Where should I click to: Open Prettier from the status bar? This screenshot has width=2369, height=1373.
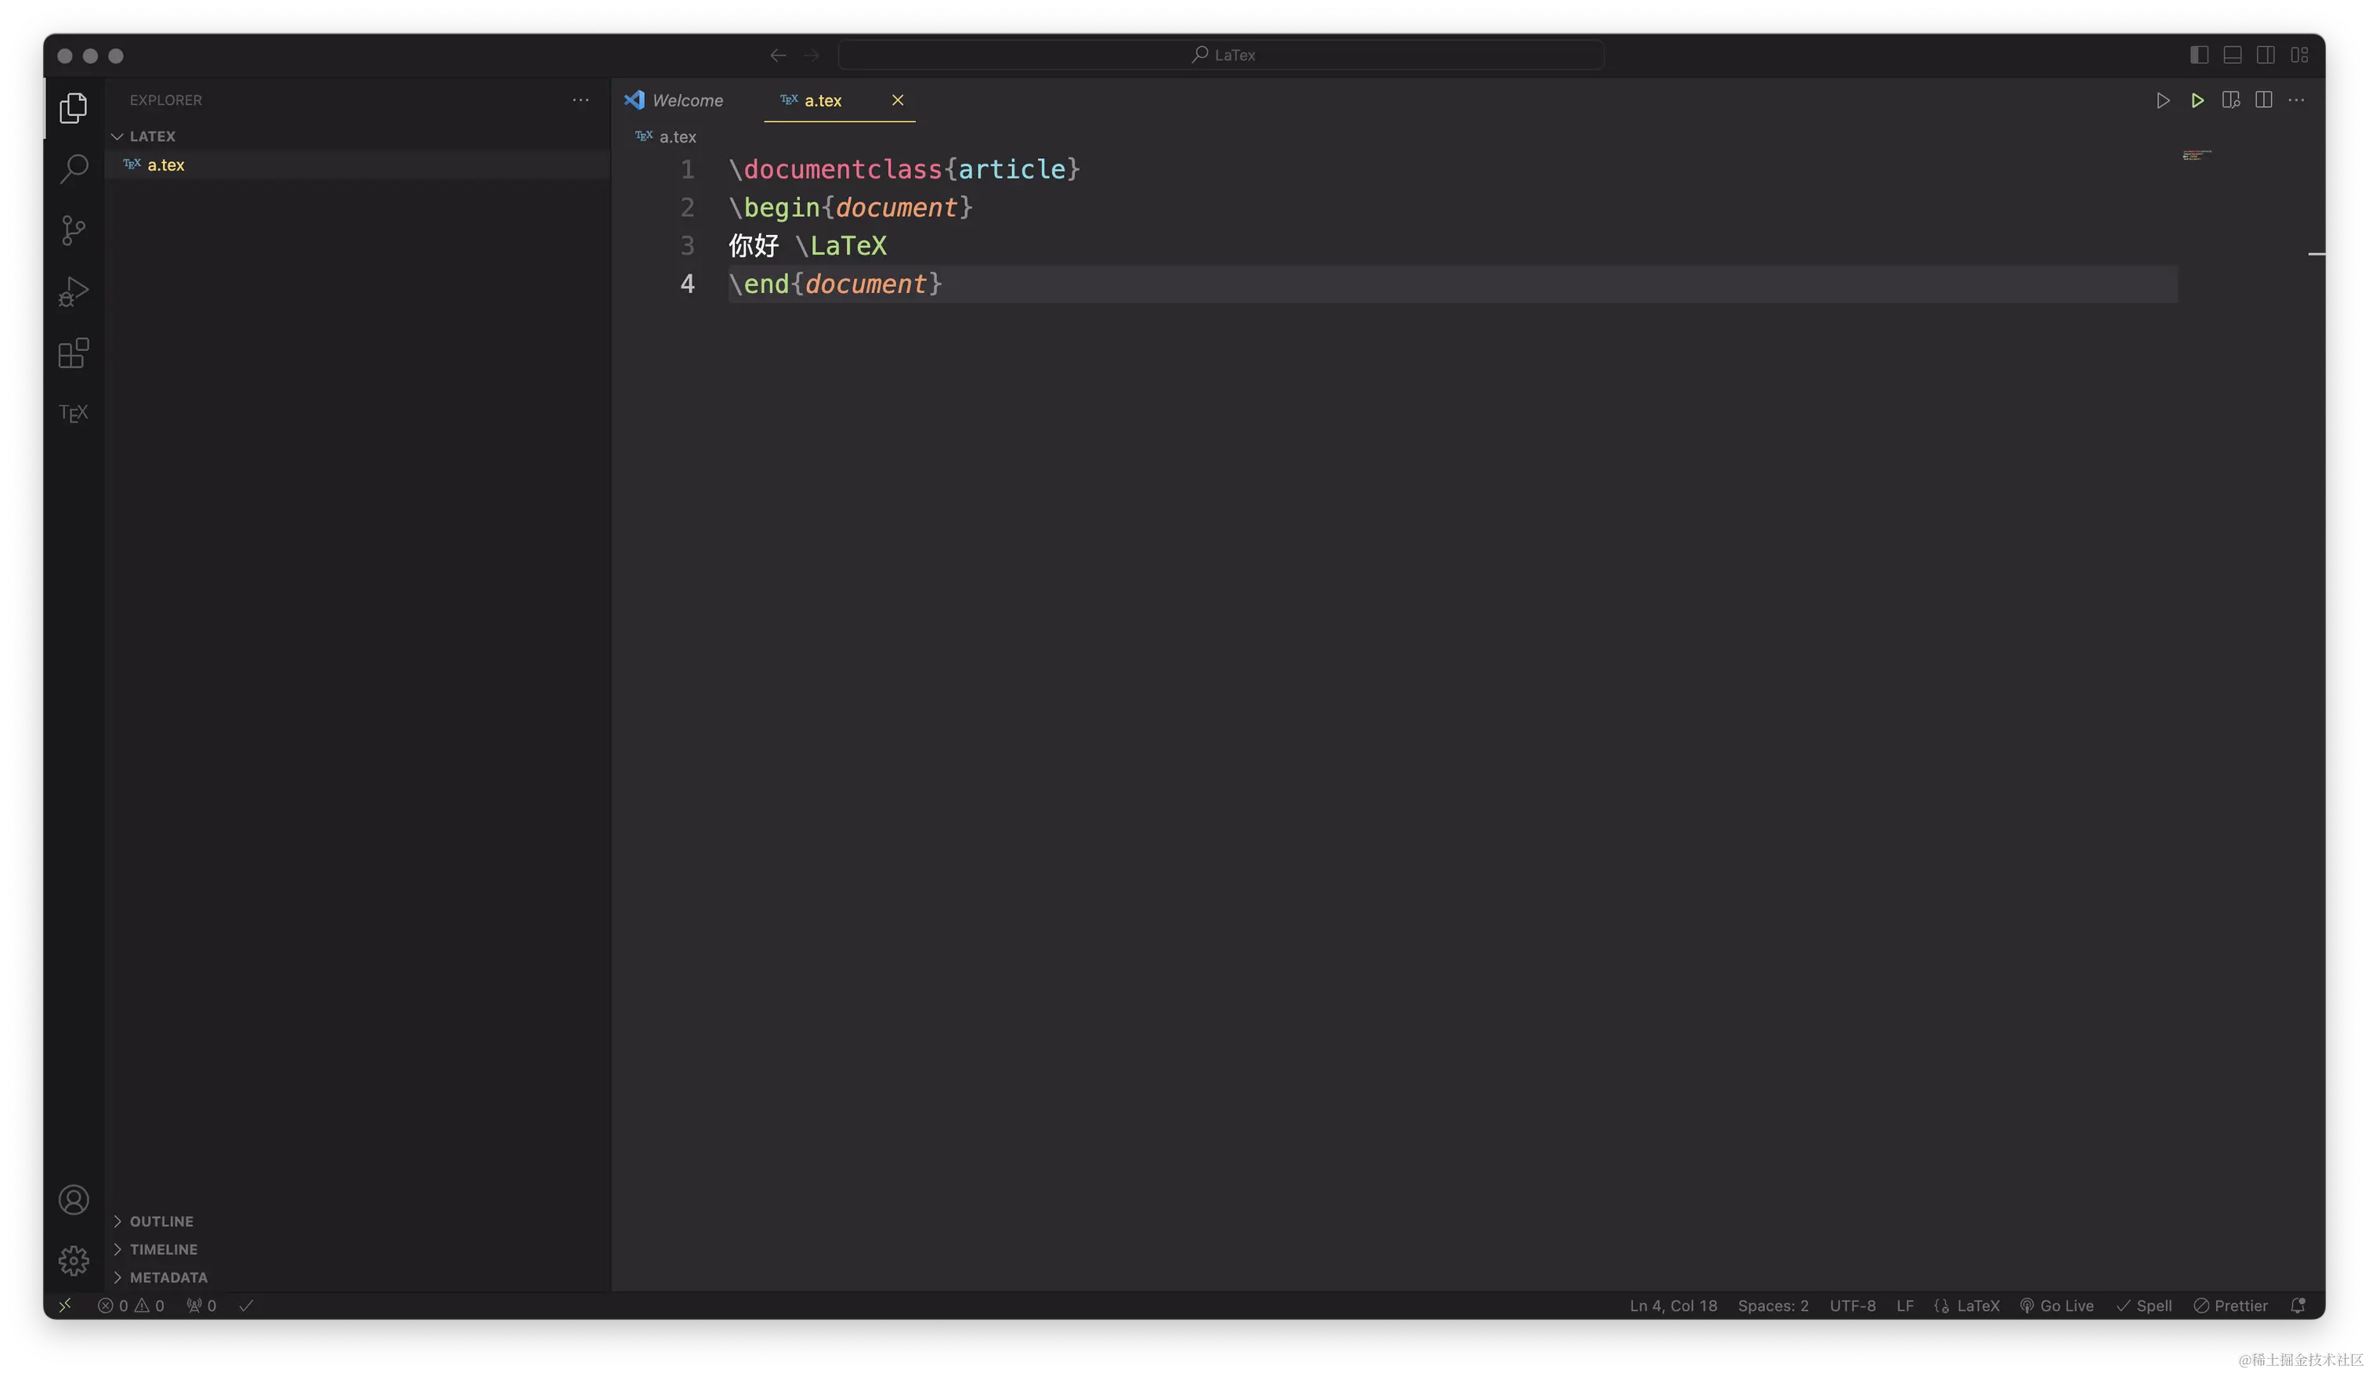coord(2231,1306)
